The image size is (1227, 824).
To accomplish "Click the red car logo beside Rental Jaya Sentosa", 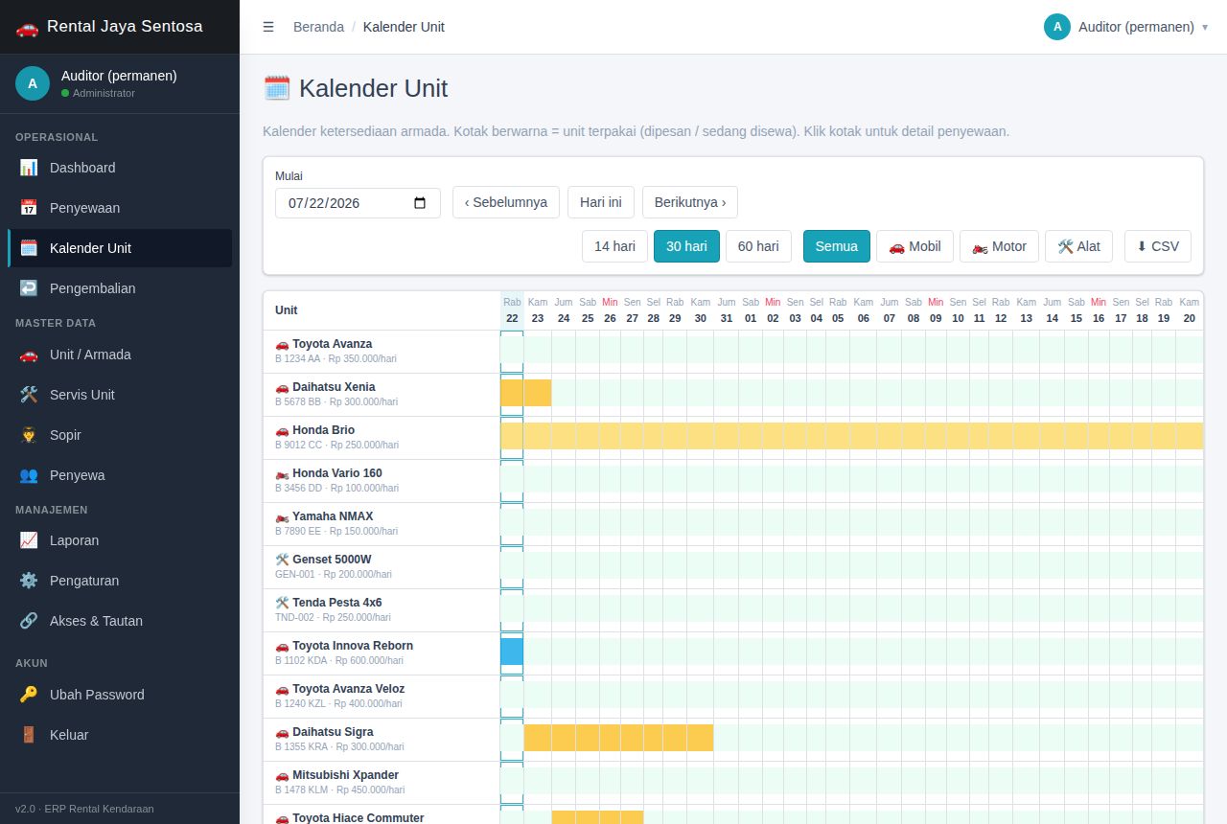I will pos(27,27).
